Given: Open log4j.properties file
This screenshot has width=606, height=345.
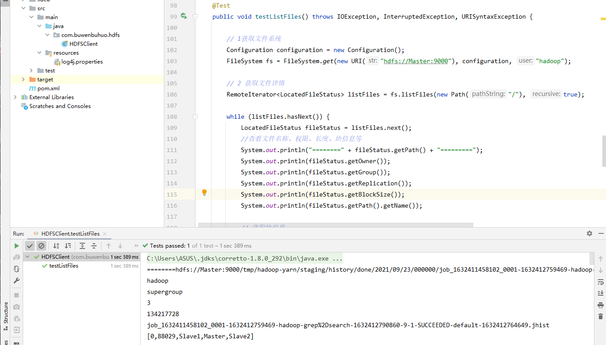Looking at the screenshot, I should coord(82,61).
